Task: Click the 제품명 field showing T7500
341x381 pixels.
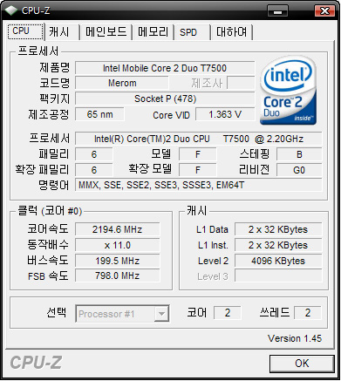Action: pos(165,68)
